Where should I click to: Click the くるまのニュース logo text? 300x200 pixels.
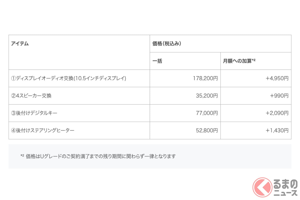click(x=285, y=188)
